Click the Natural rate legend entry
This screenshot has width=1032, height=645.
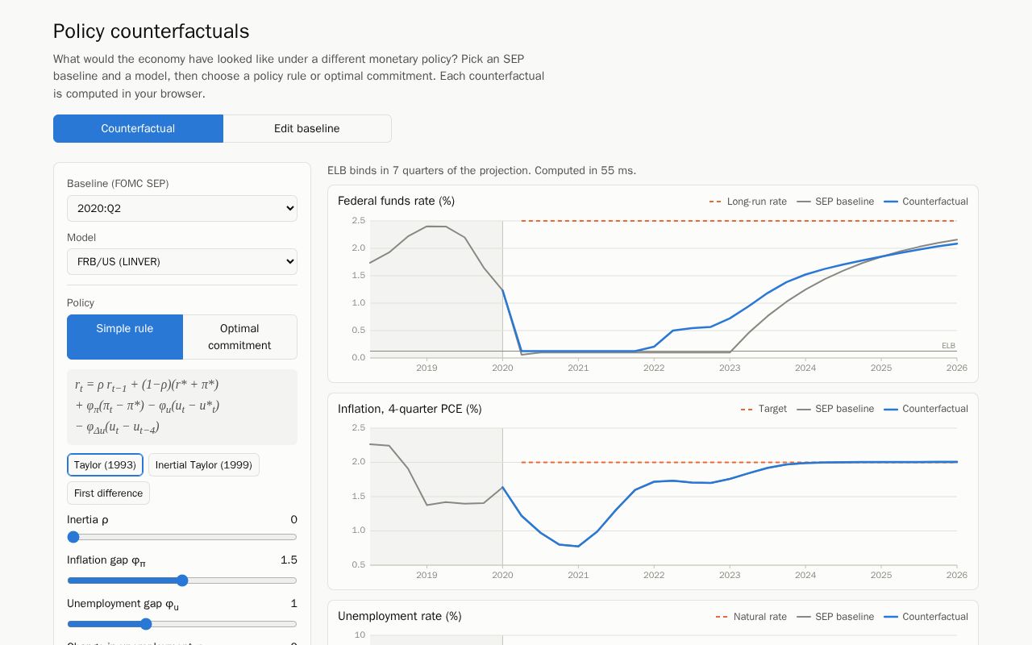pos(751,617)
